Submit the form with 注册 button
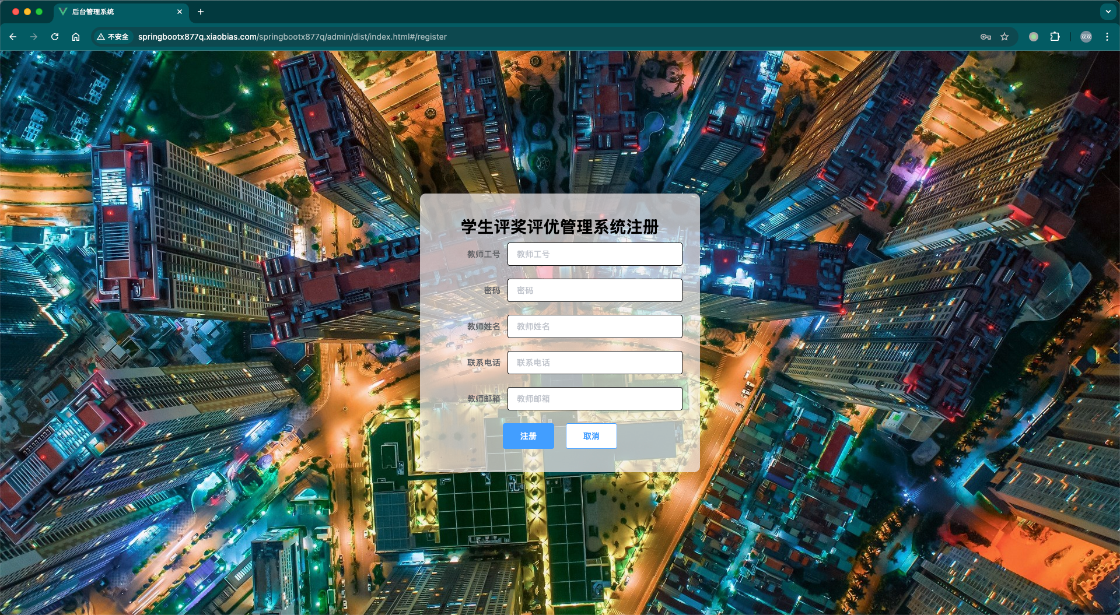This screenshot has width=1120, height=615. [528, 436]
